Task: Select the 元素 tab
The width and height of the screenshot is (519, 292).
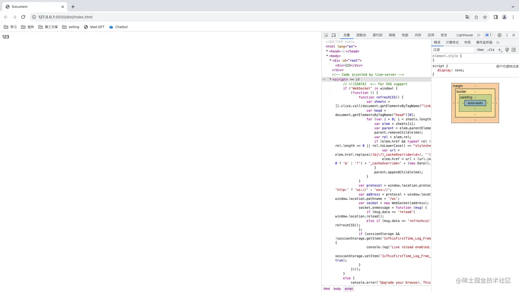Action: (347, 35)
